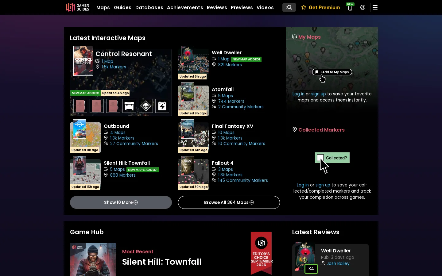Image resolution: width=442 pixels, height=276 pixels.
Task: Select the chest marker icon in Control Resonant
Action: click(129, 106)
